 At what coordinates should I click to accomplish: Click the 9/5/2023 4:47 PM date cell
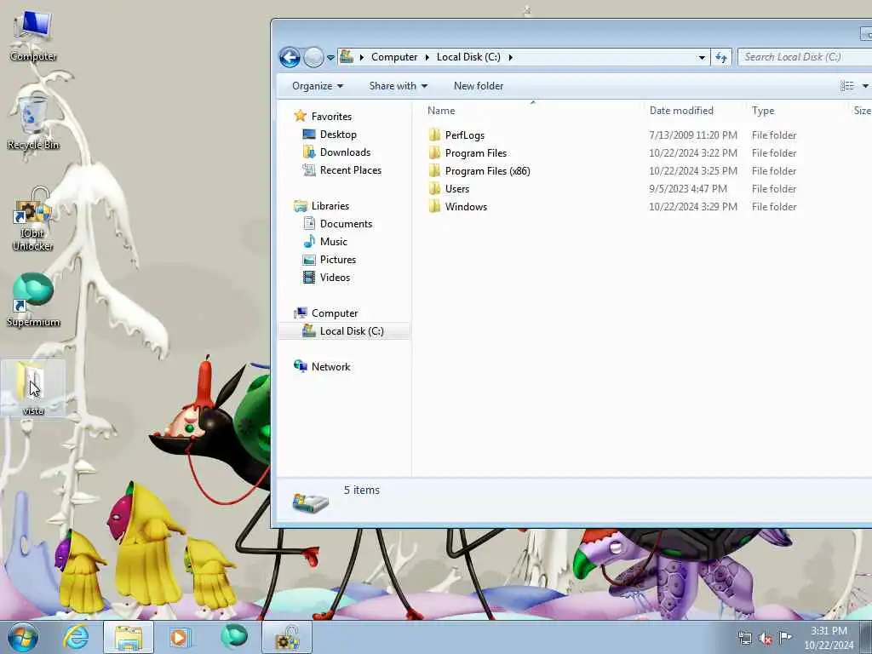[x=688, y=188]
